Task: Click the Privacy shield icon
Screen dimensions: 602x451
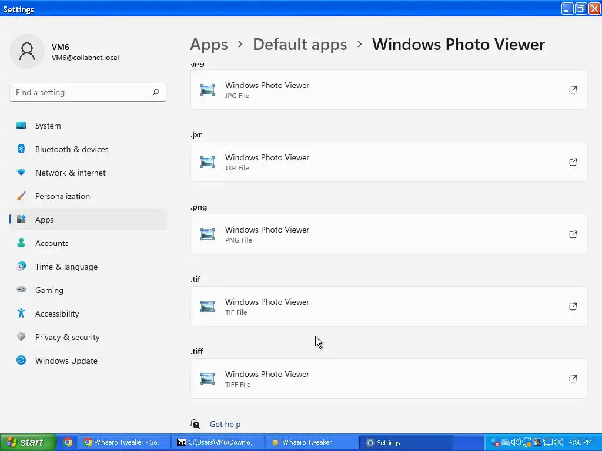Action: click(x=21, y=336)
